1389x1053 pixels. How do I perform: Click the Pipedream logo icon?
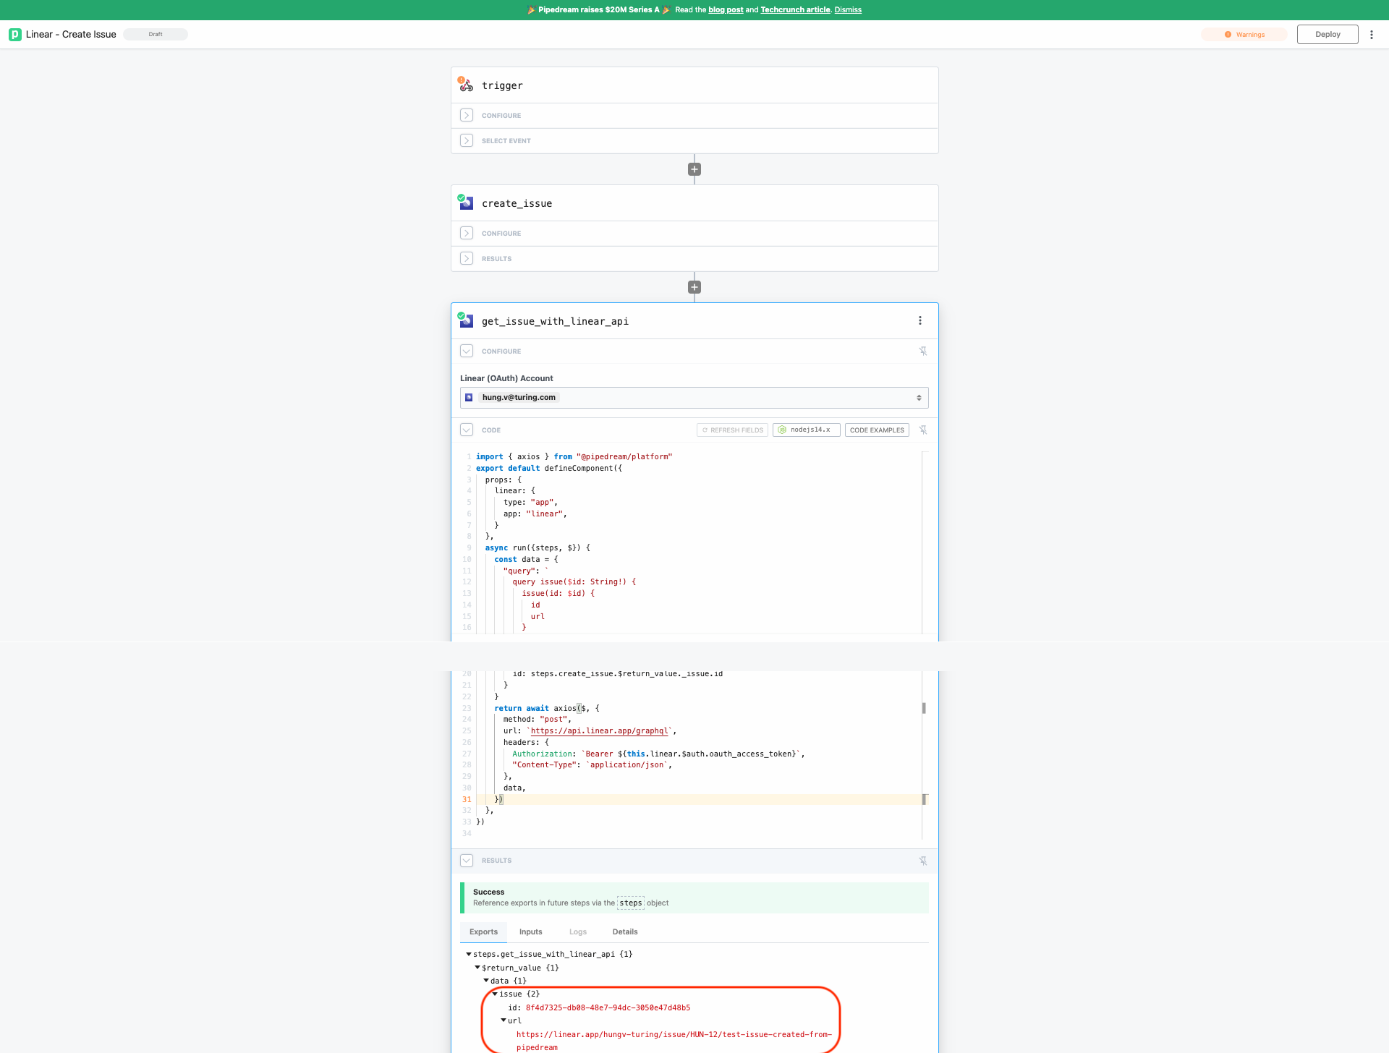click(x=14, y=34)
